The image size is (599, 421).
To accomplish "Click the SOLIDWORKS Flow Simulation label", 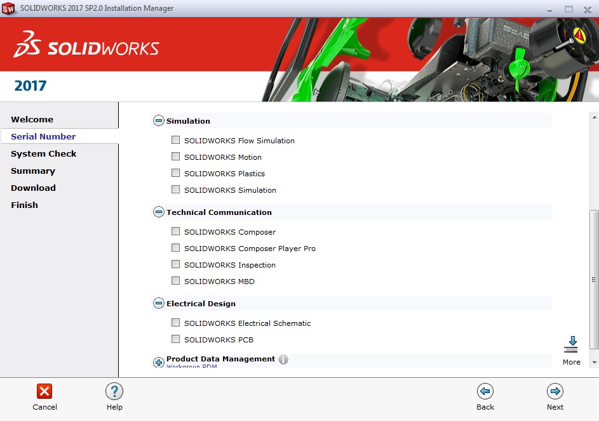I will coord(239,141).
